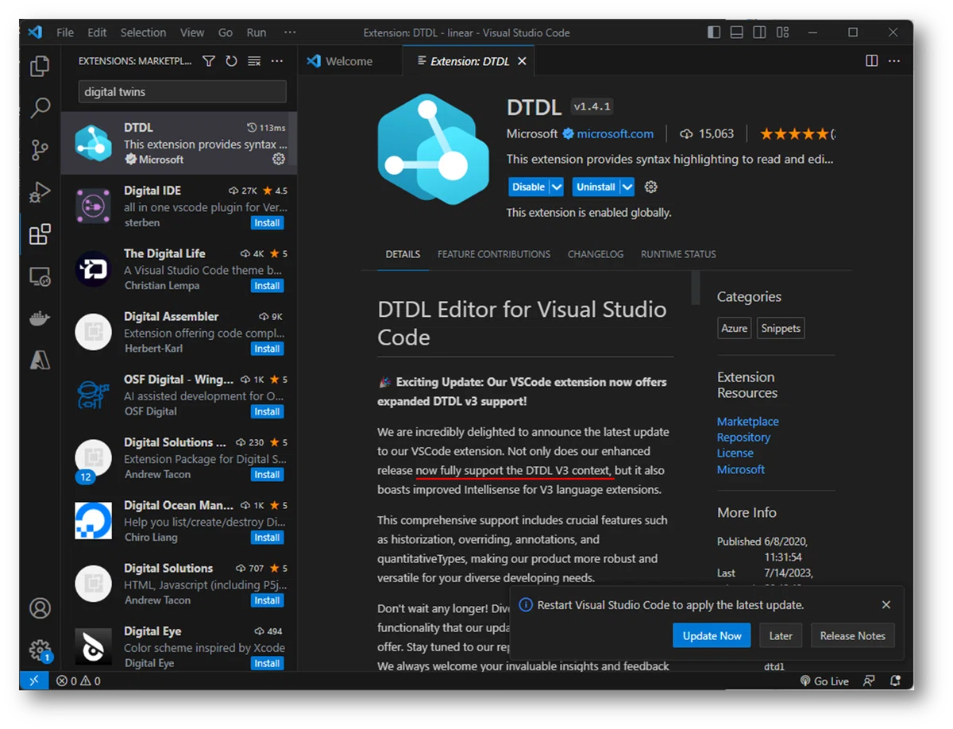
Task: Open the Marketplace resource link
Action: 747,422
